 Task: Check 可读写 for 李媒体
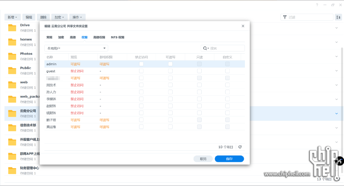tap(170, 99)
